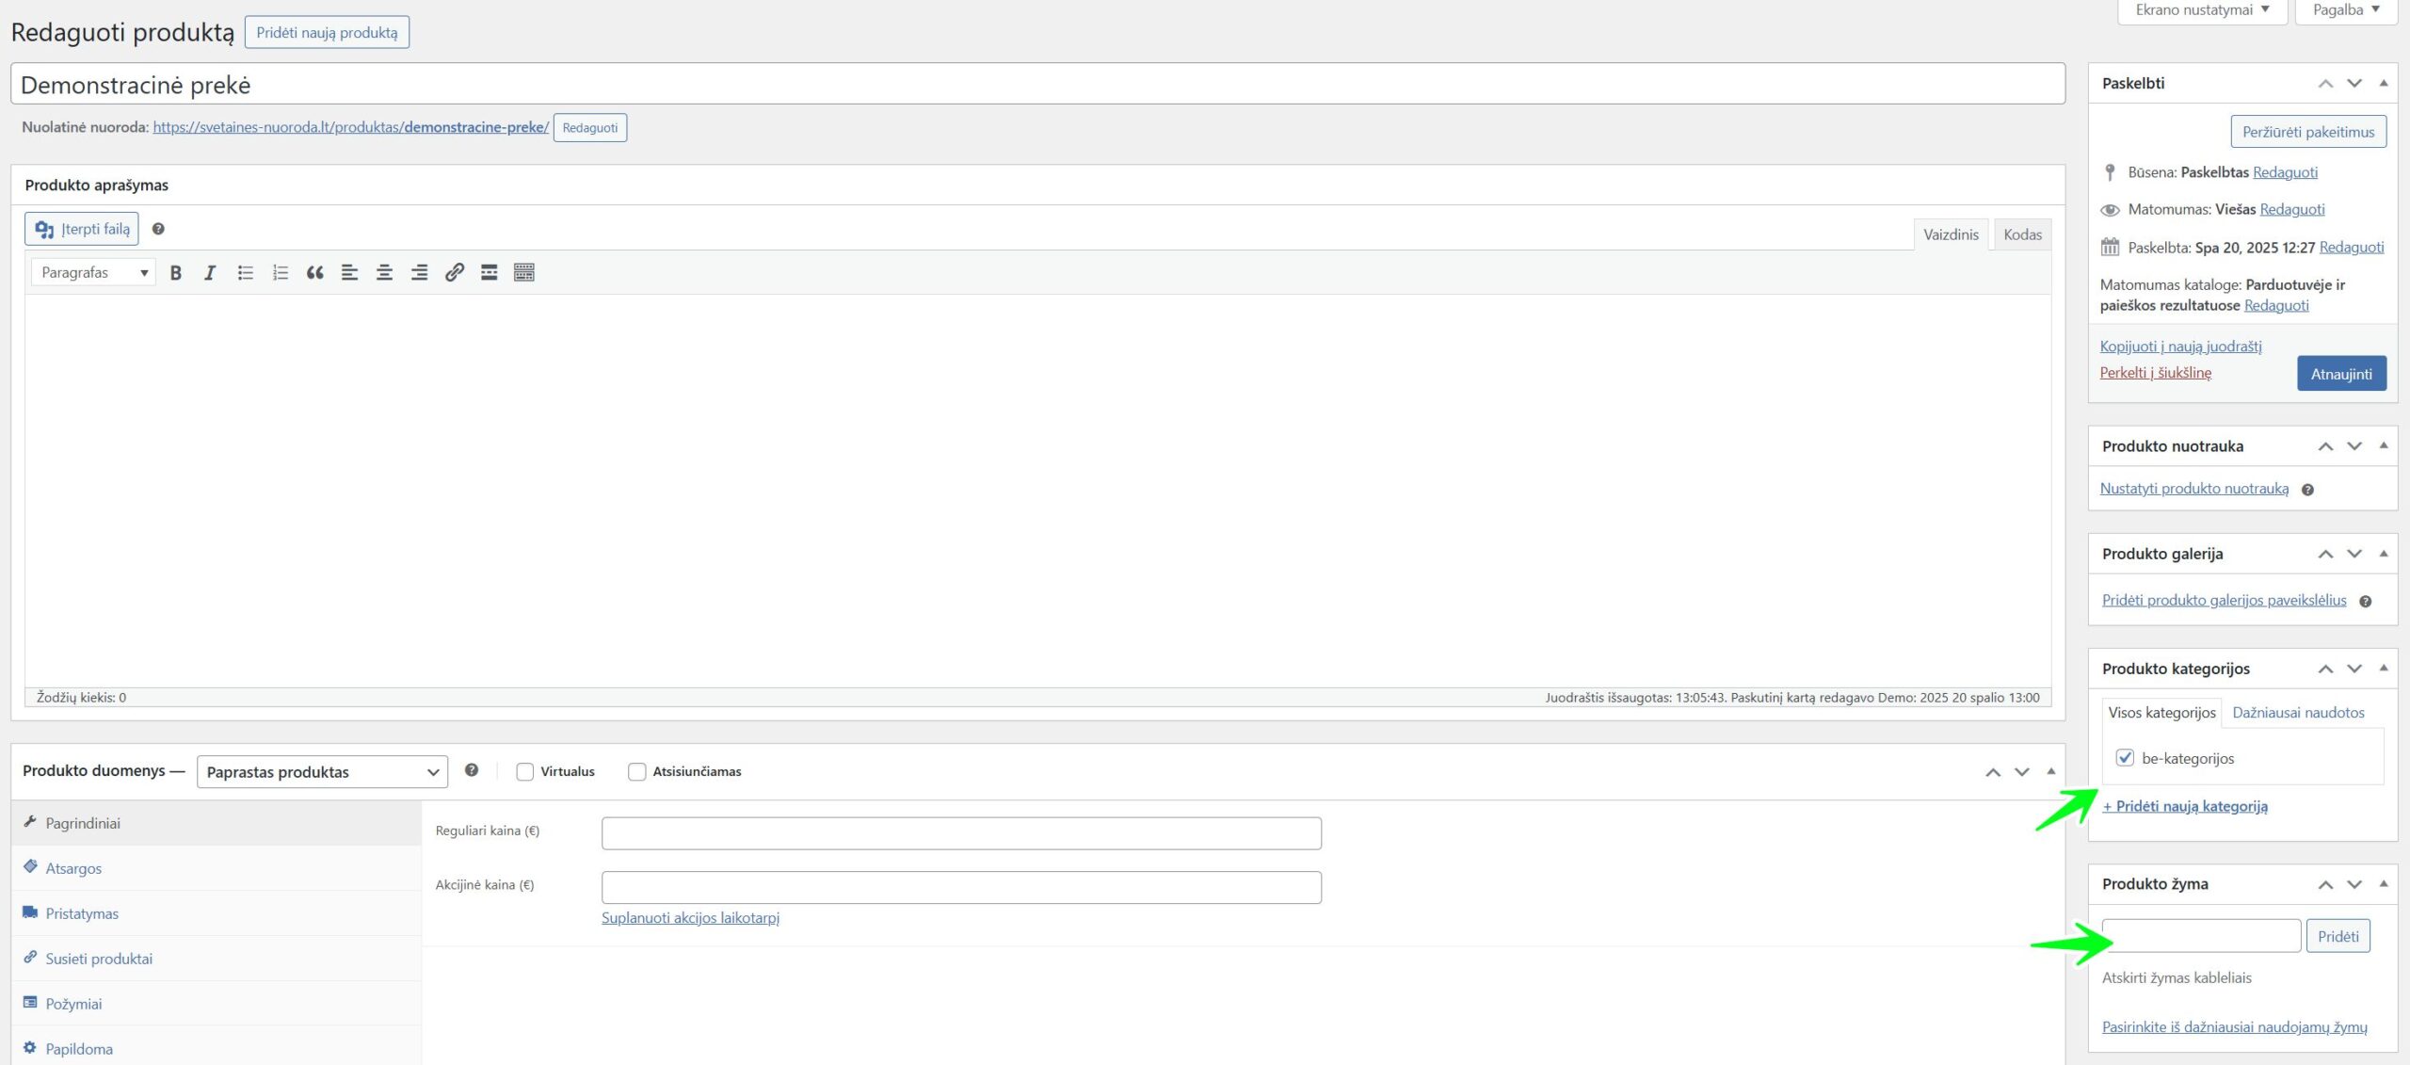Click the Atnaujinti button
The width and height of the screenshot is (2410, 1065).
click(2340, 374)
